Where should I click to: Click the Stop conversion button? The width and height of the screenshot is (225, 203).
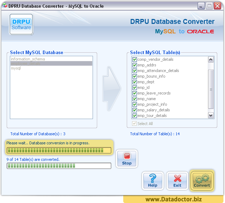click(x=127, y=159)
